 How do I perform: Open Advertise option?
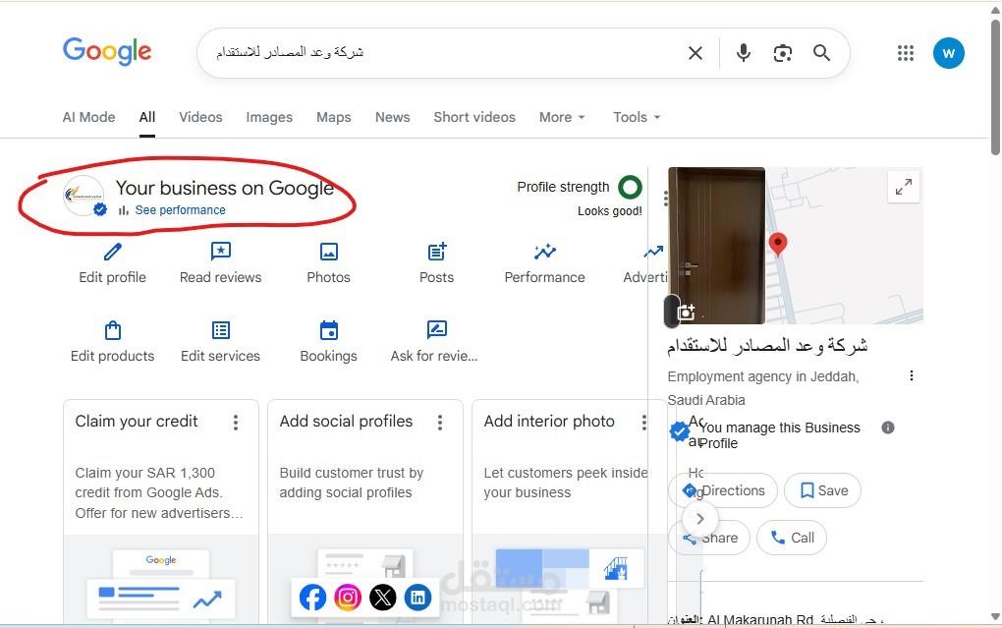pyautogui.click(x=645, y=263)
